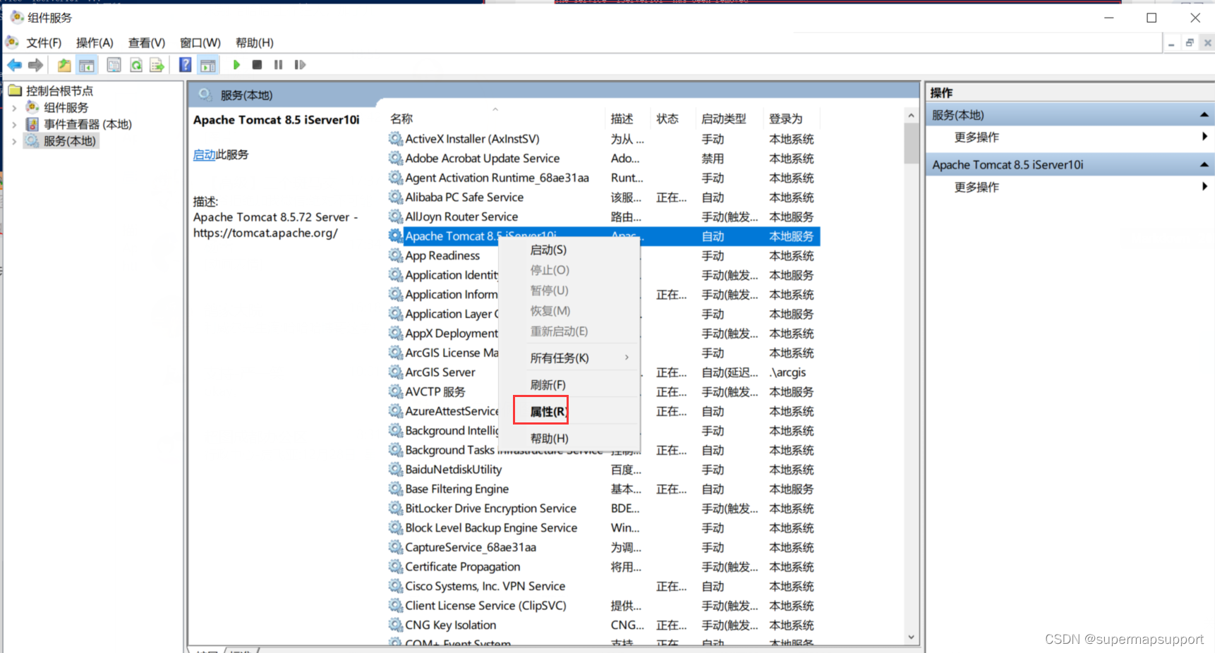Expand 更多操作 arrow under 服务(本地)
Screen dimensions: 1215x653
pos(1204,137)
